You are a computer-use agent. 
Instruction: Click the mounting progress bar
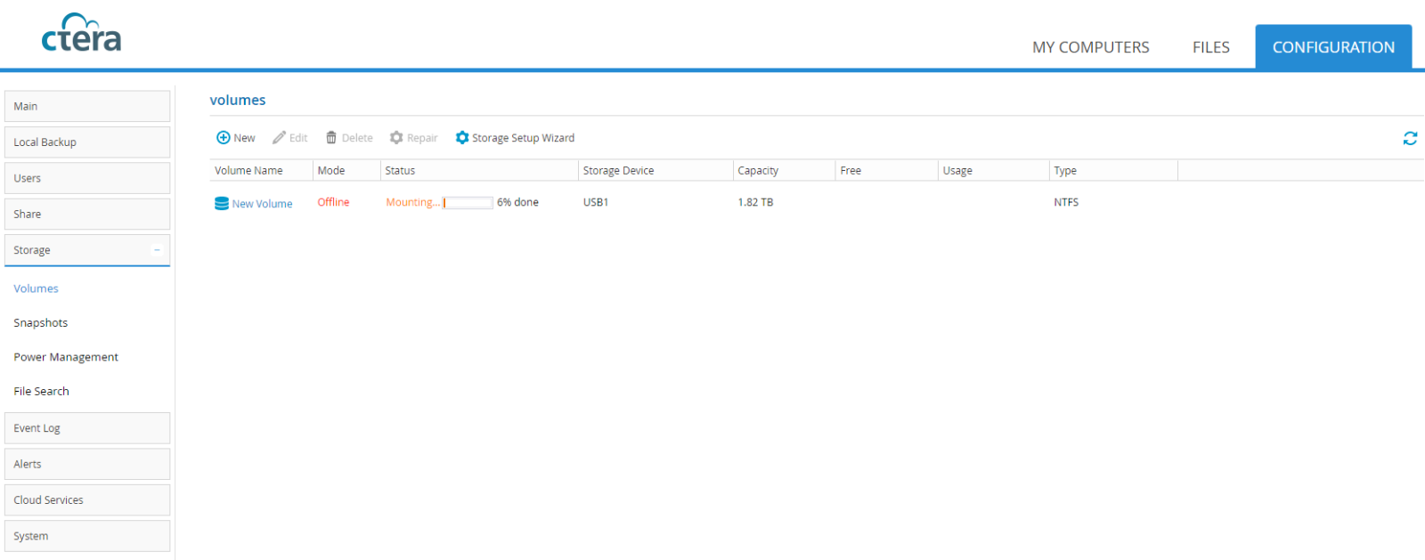(x=468, y=203)
